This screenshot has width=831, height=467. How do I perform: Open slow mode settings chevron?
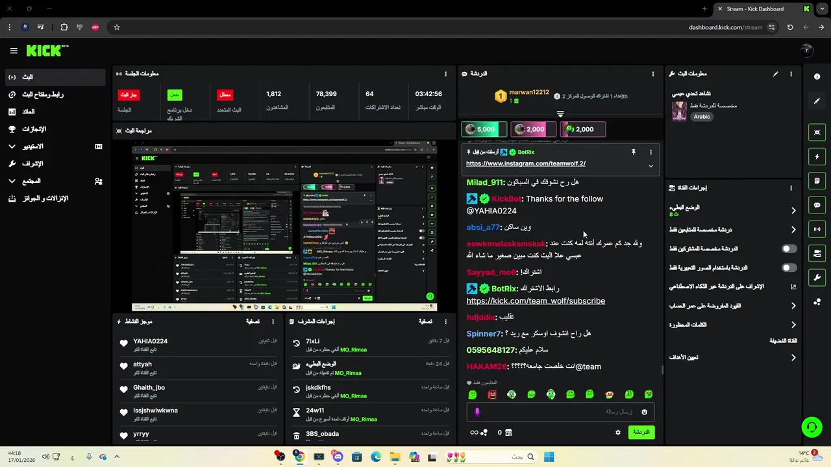click(793, 210)
